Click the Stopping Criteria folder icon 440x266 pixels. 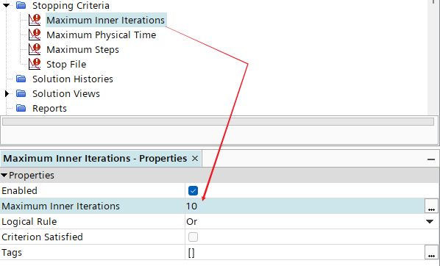(21, 5)
